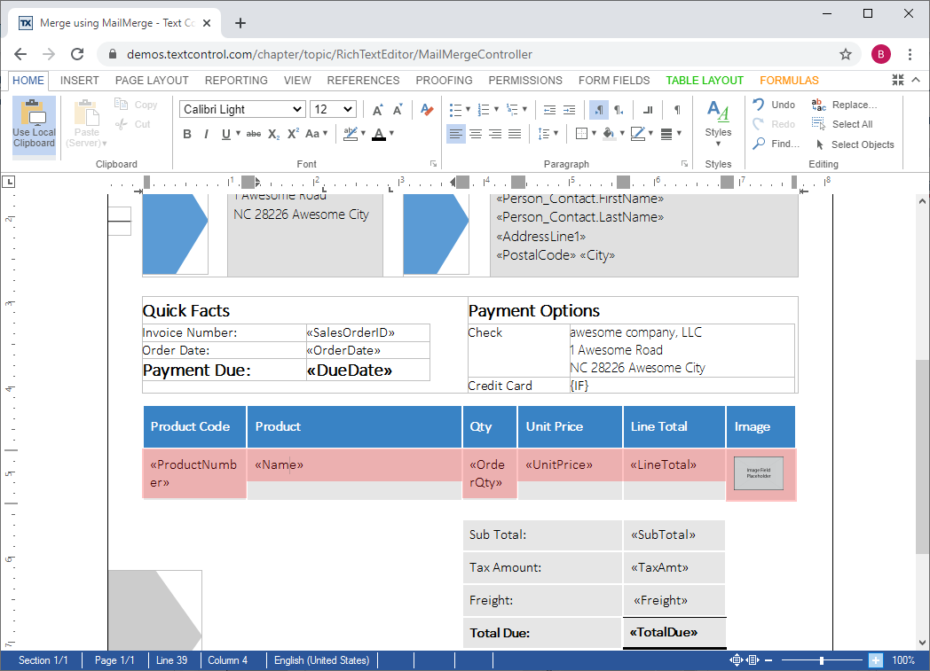This screenshot has height=671, width=930.
Task: Align paragraph left
Action: [455, 134]
